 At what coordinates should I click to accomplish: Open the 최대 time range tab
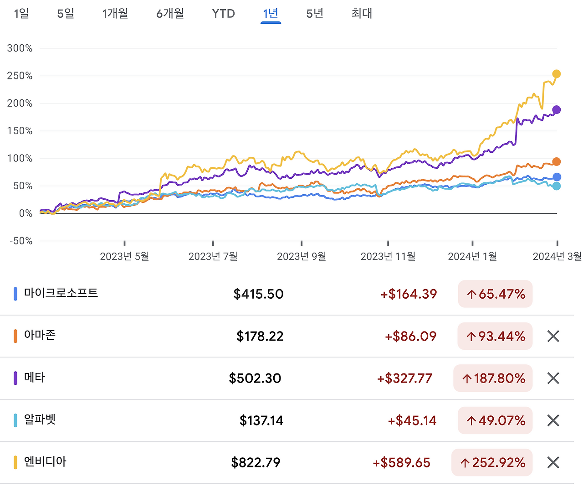tap(362, 14)
